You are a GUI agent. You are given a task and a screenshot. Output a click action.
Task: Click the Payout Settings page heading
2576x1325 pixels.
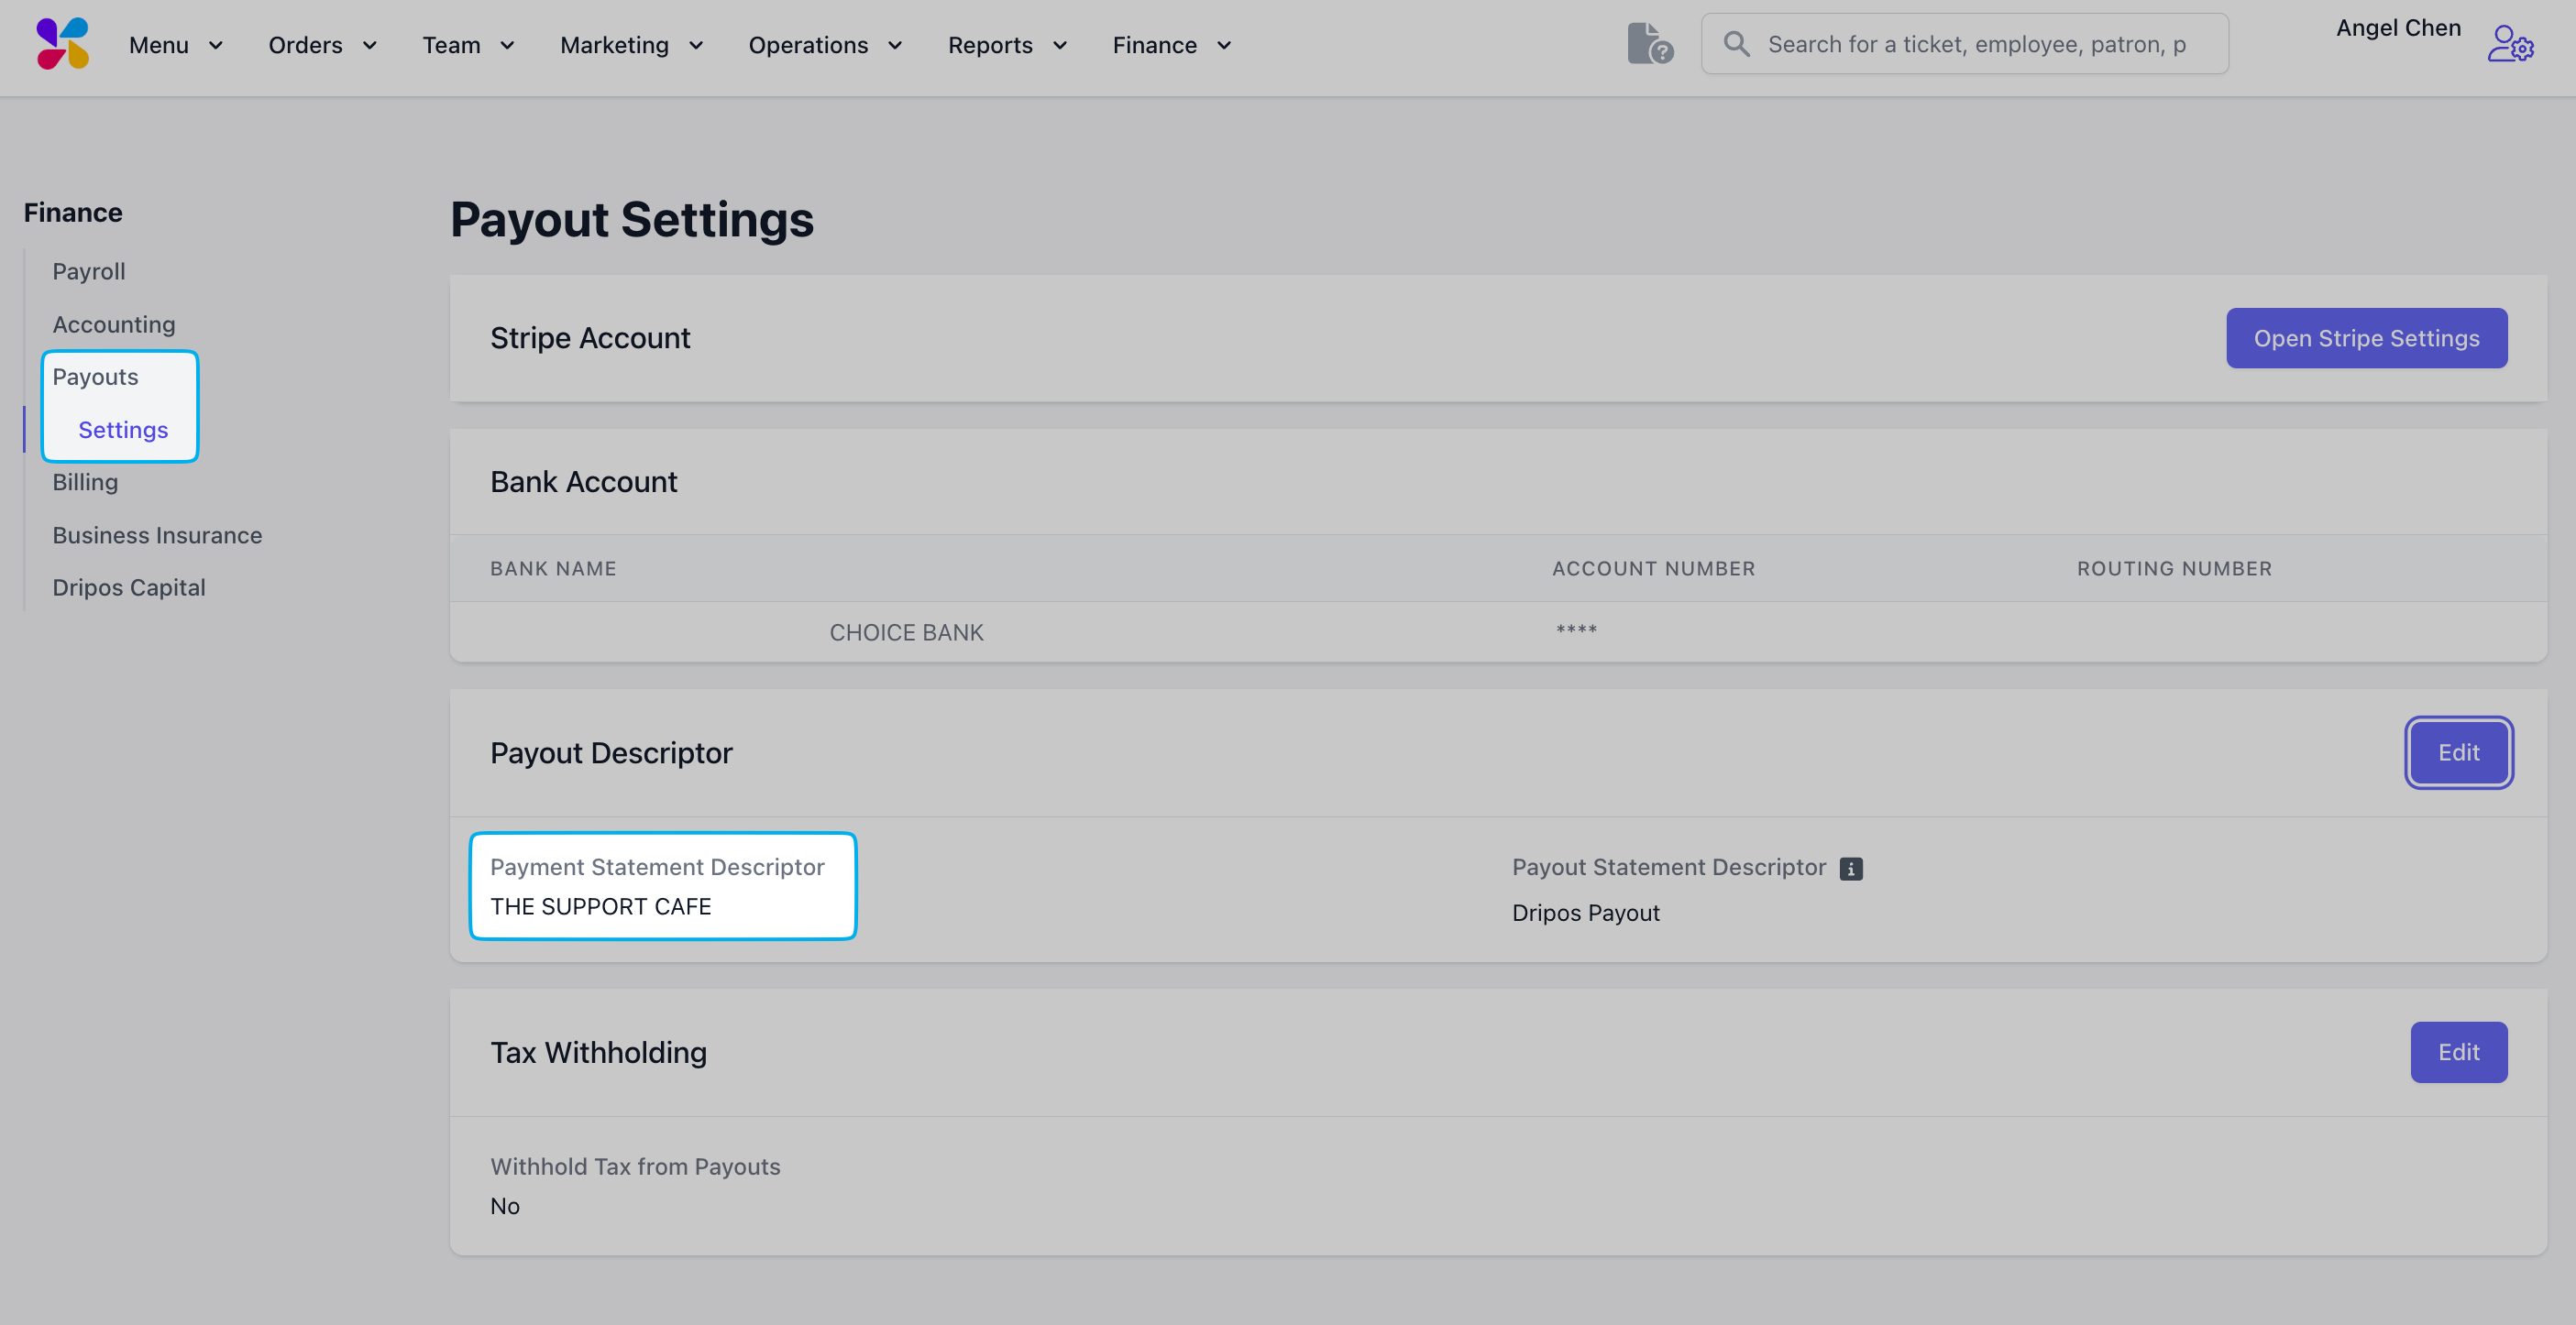[x=632, y=219]
